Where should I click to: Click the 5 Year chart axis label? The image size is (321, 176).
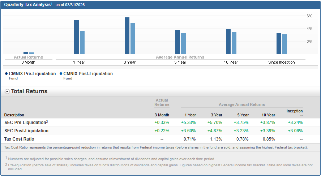[180, 62]
